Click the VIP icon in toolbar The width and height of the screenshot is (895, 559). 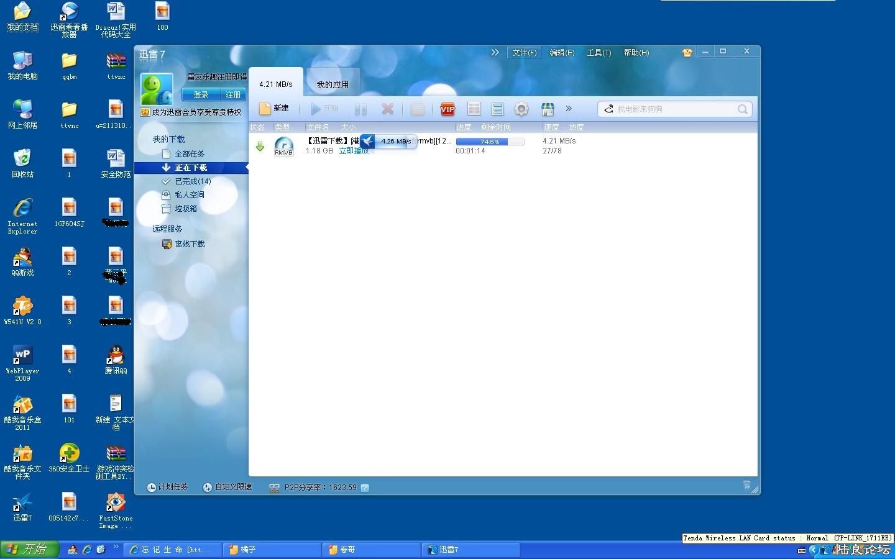pyautogui.click(x=447, y=109)
